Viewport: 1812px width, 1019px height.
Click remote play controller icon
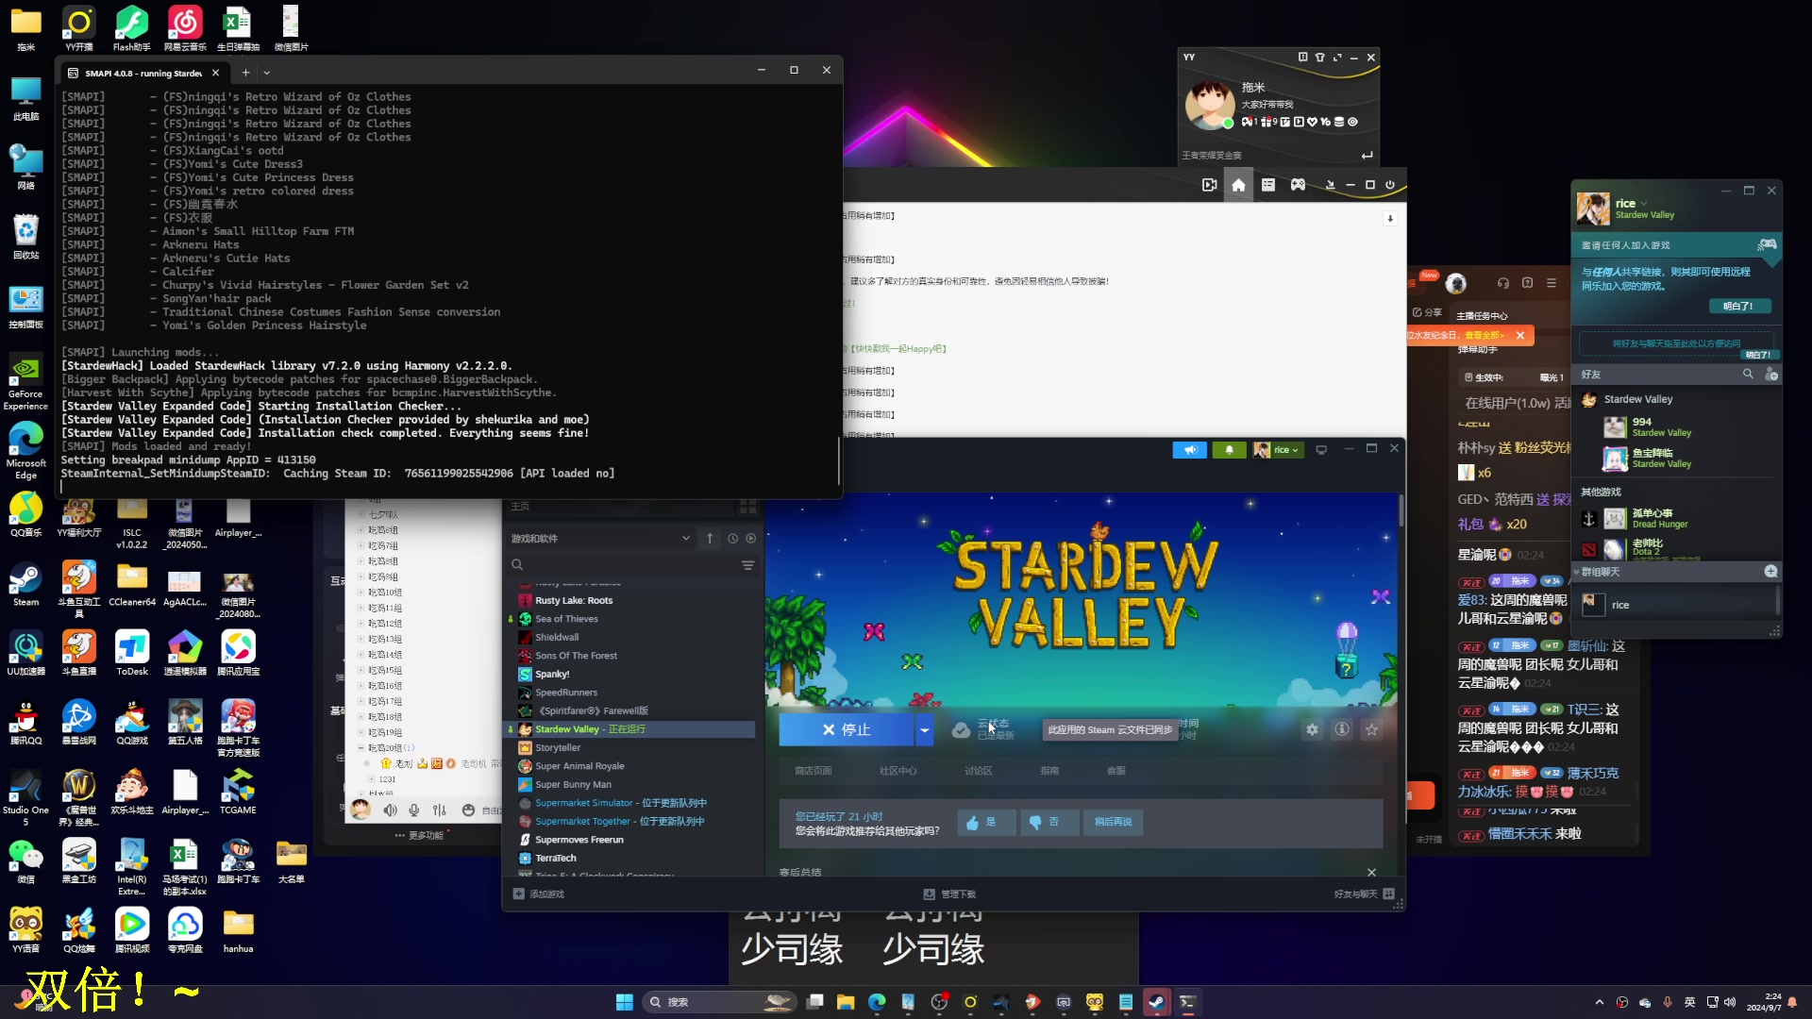[x=1767, y=245]
